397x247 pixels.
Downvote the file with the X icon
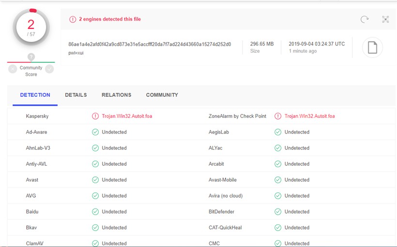click(13, 69)
